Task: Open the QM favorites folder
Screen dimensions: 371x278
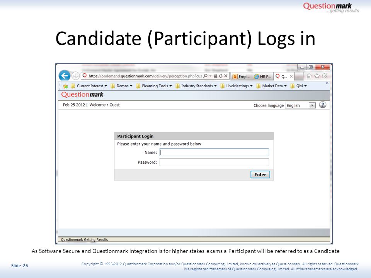Action: click(x=299, y=86)
